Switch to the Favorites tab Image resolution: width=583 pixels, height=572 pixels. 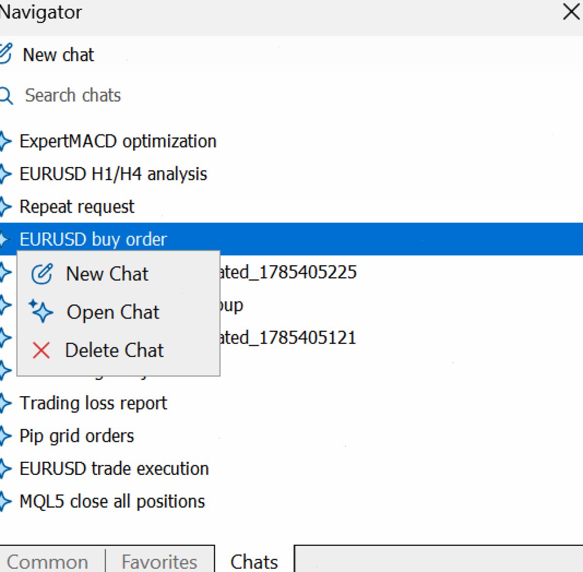click(x=160, y=562)
